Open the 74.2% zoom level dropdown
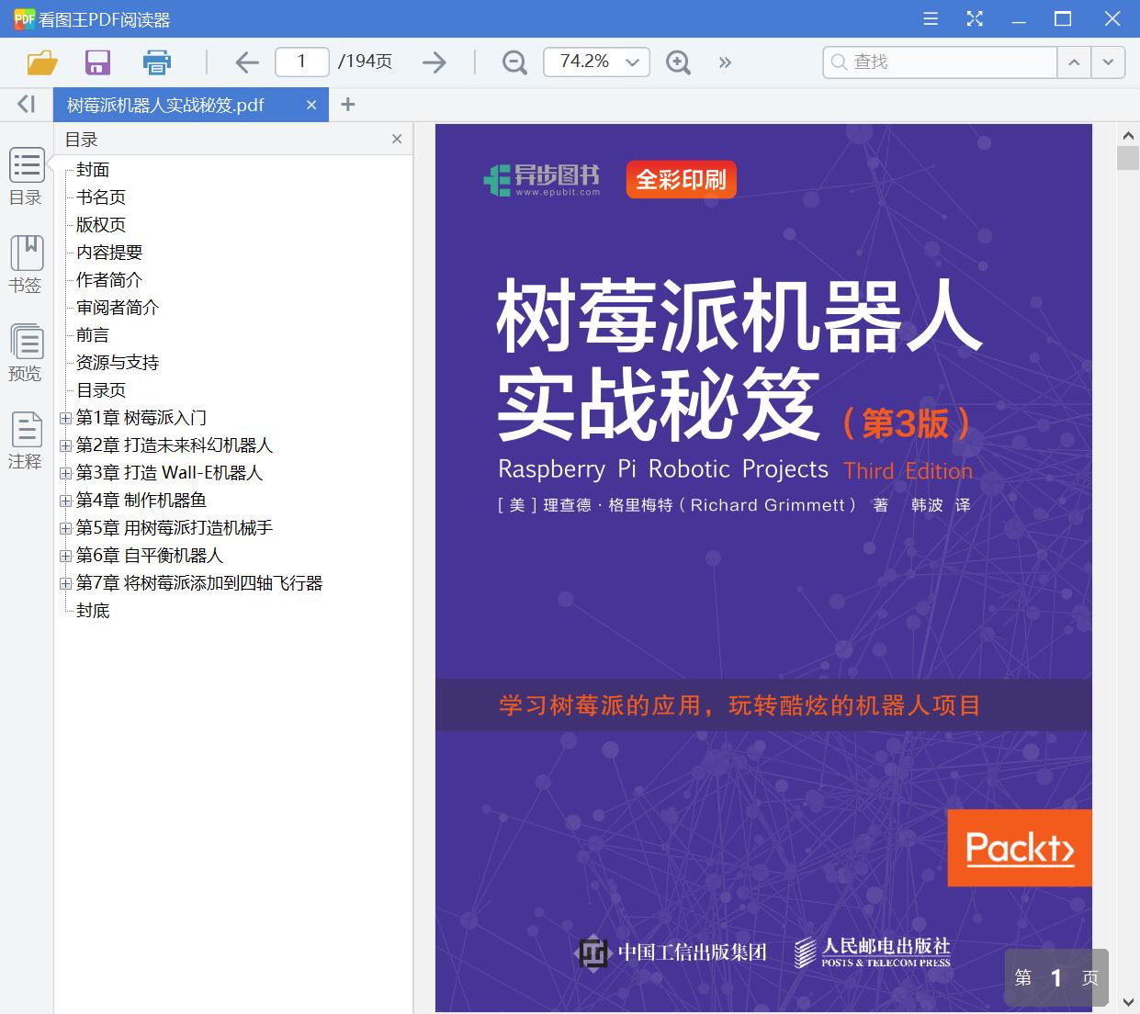The width and height of the screenshot is (1140, 1014). pos(596,62)
